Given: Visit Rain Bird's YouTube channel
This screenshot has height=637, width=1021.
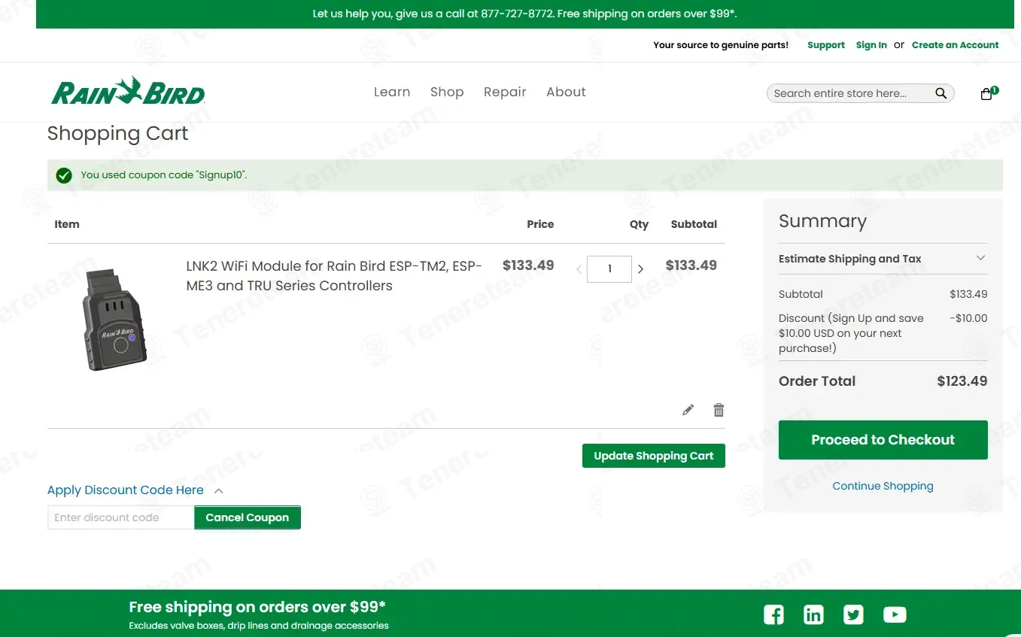Looking at the screenshot, I should [x=895, y=614].
